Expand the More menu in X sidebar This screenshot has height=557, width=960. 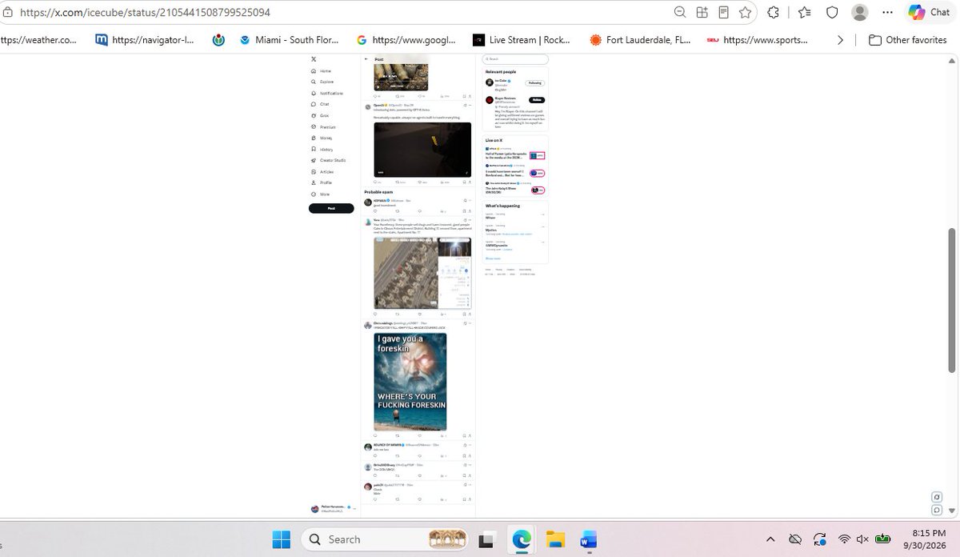(x=320, y=194)
